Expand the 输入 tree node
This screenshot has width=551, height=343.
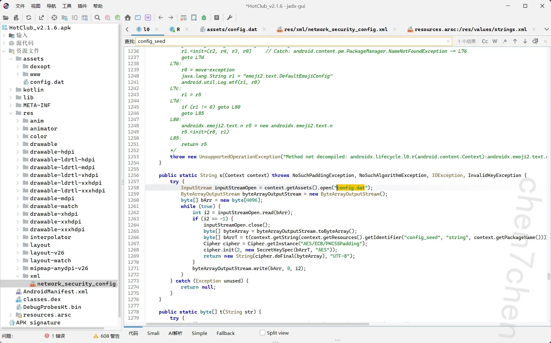[4, 35]
